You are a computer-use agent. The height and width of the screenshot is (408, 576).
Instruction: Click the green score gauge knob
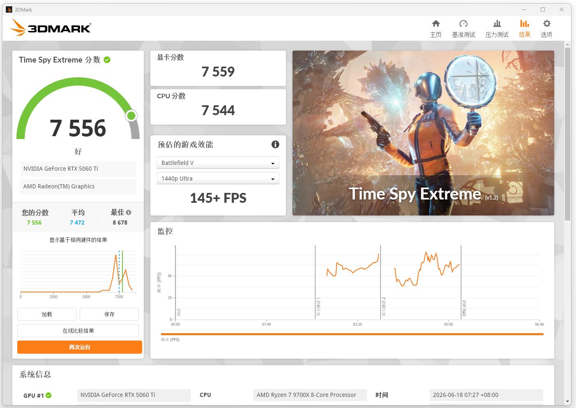pyautogui.click(x=131, y=116)
